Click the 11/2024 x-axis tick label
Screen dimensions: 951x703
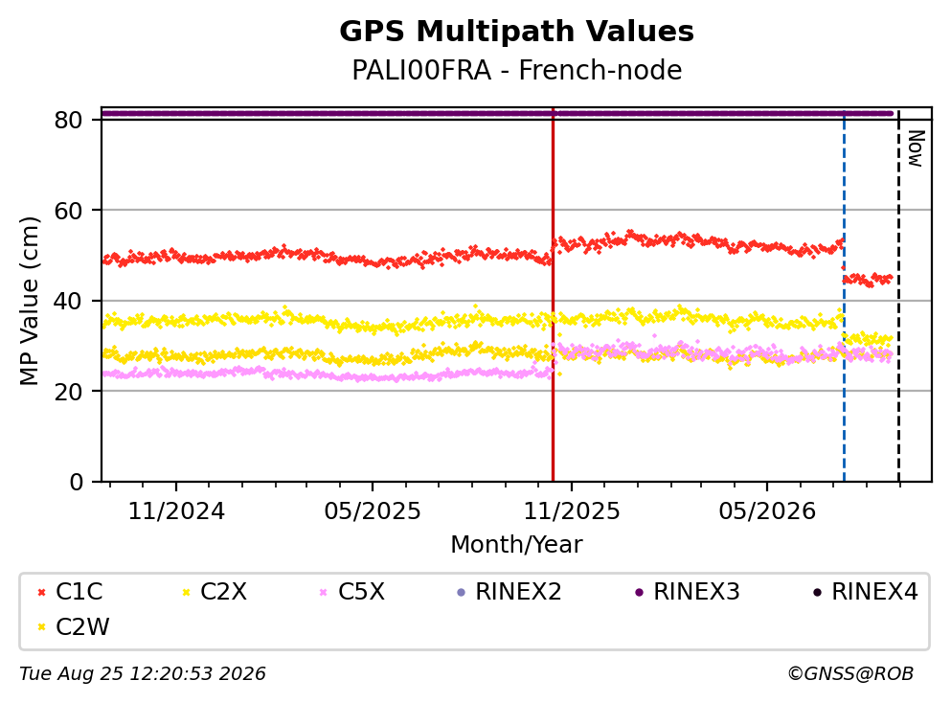[x=176, y=511]
